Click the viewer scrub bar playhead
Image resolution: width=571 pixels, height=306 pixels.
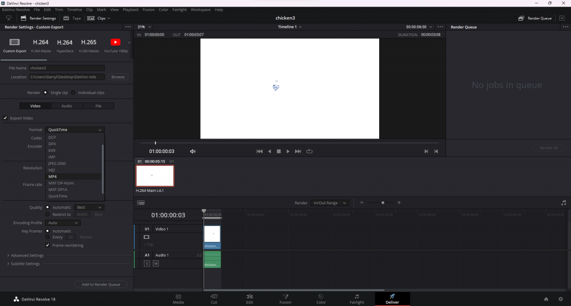(155, 143)
